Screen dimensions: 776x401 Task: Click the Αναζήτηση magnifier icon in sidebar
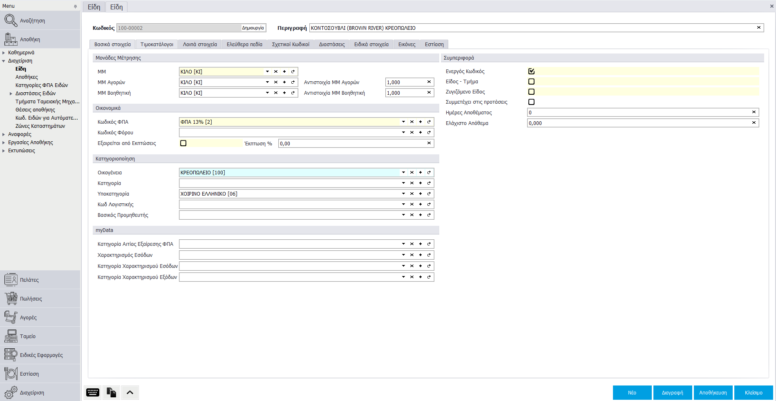(x=11, y=20)
